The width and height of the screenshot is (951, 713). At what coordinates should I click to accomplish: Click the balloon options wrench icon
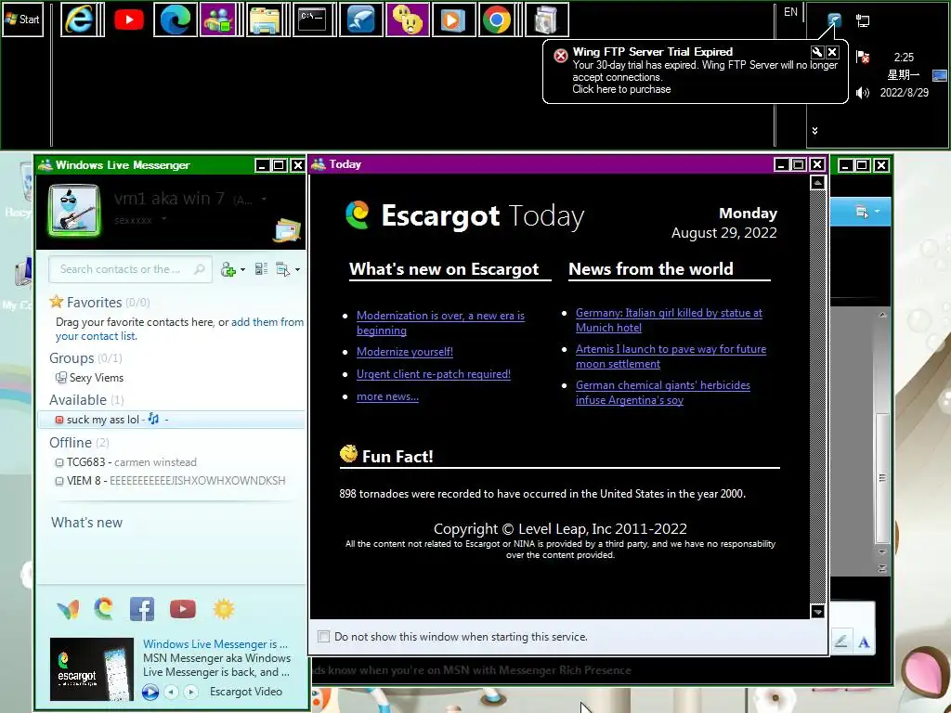pos(816,52)
